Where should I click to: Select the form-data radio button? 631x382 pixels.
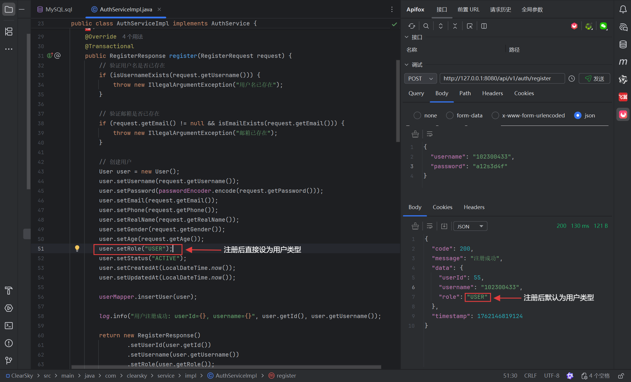pyautogui.click(x=450, y=115)
